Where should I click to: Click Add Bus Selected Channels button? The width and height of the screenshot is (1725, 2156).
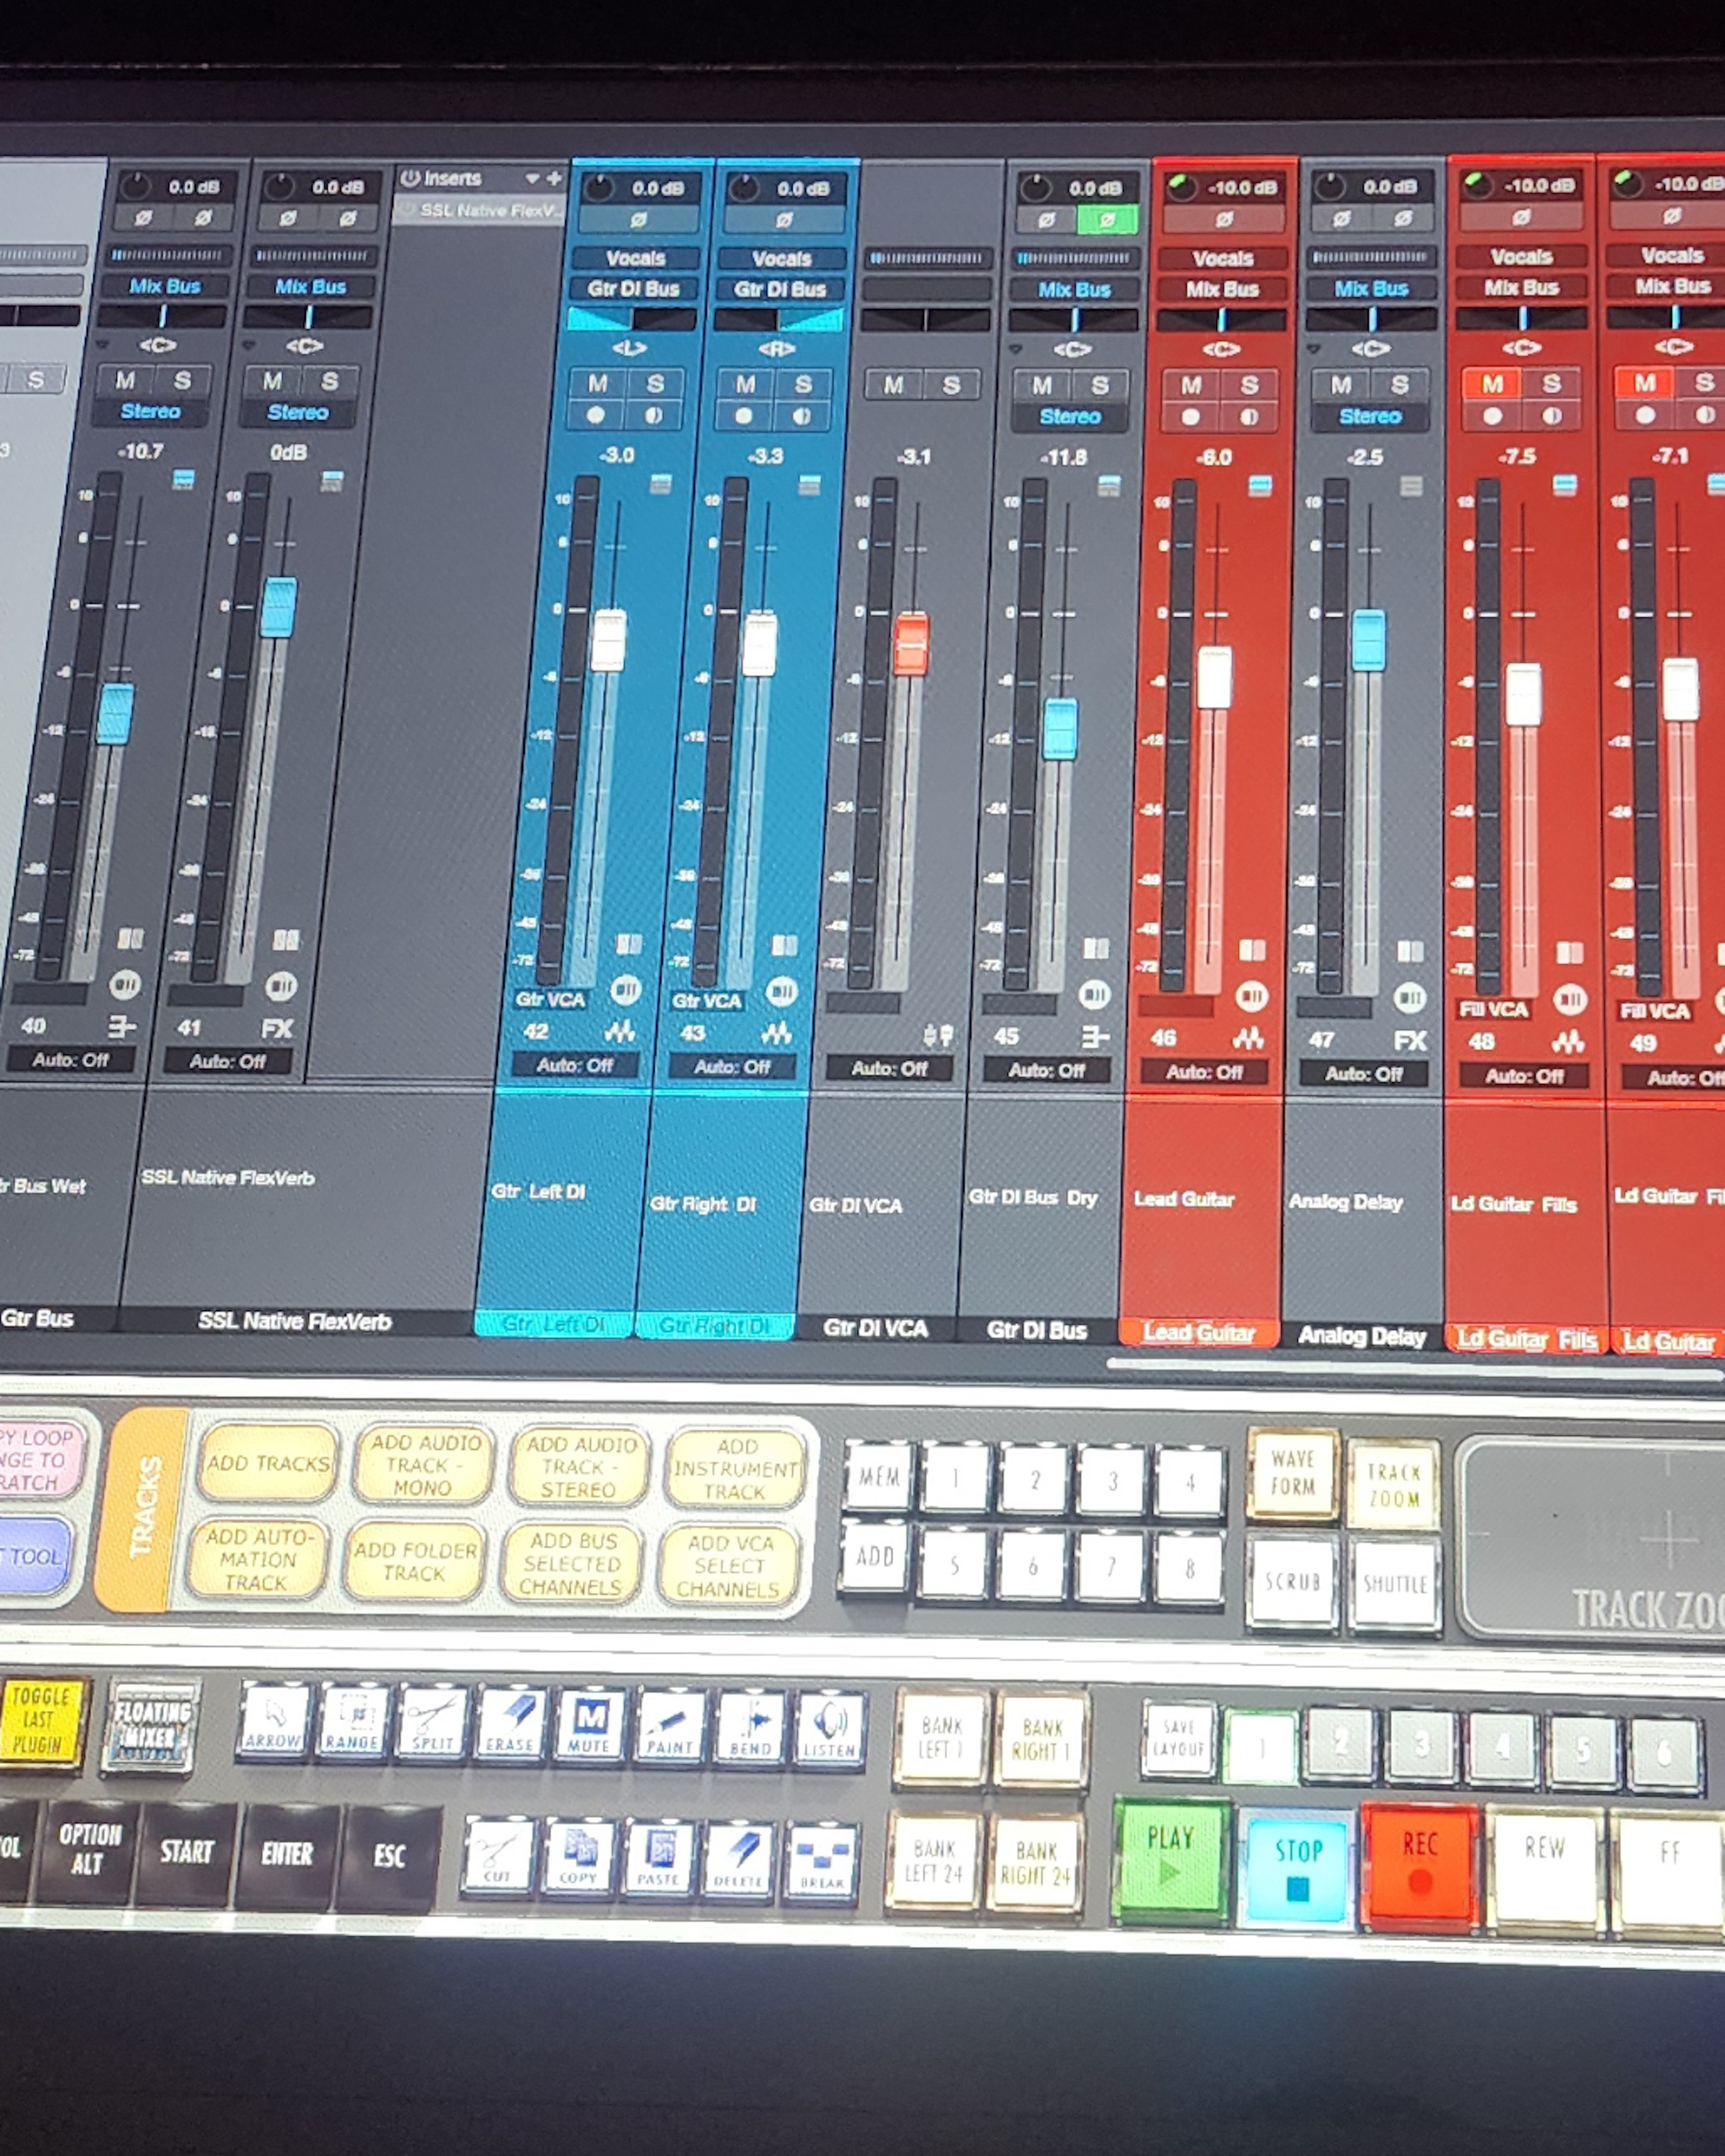571,1564
